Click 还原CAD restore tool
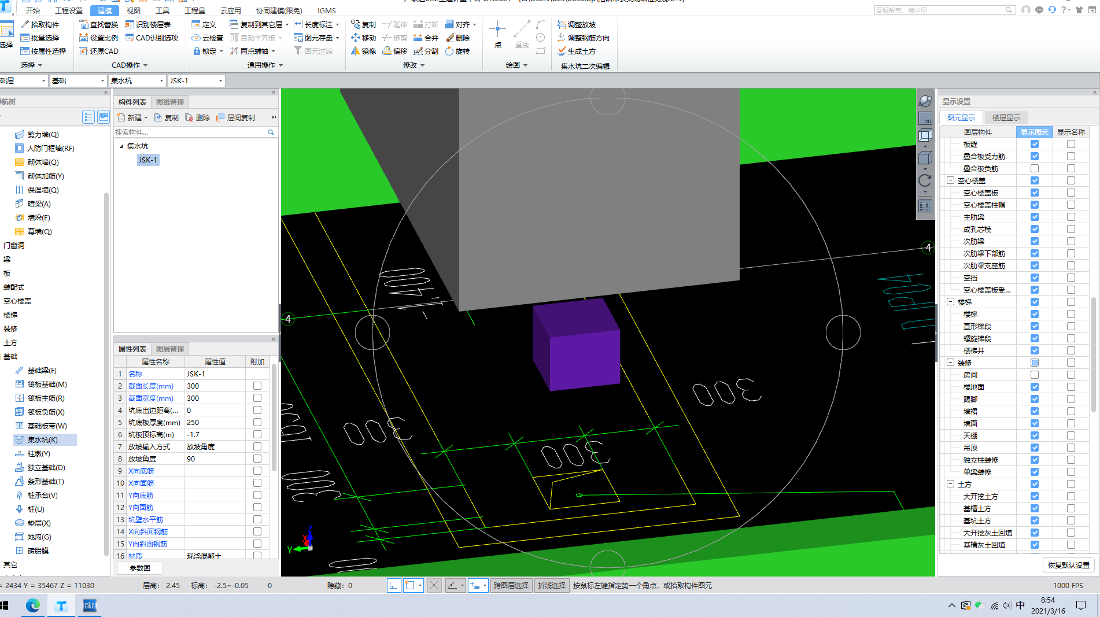1100x617 pixels. [99, 51]
